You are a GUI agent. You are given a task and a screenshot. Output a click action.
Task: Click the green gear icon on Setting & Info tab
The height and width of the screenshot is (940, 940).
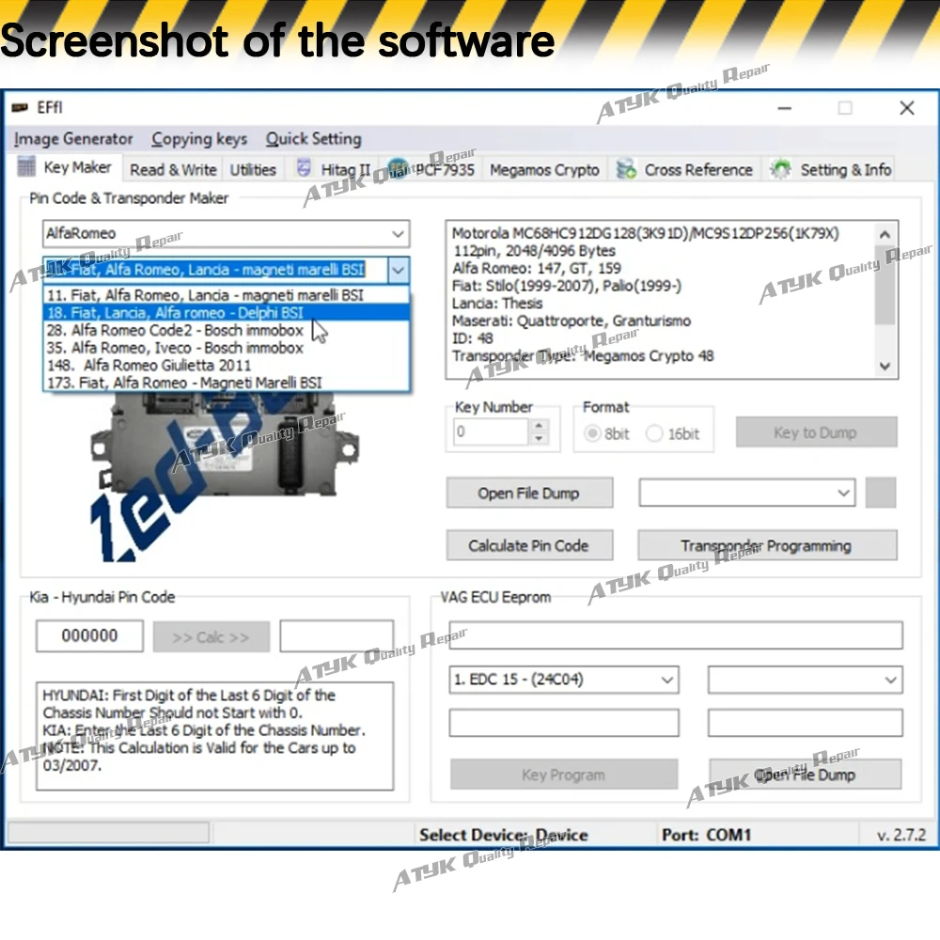[780, 169]
